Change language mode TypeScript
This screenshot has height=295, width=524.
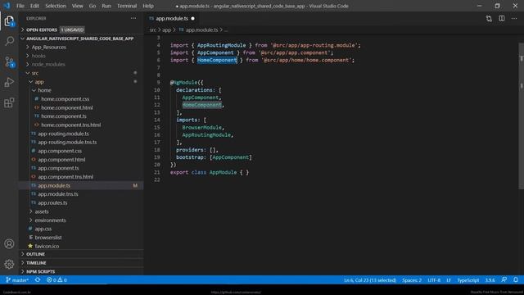pos(468,280)
